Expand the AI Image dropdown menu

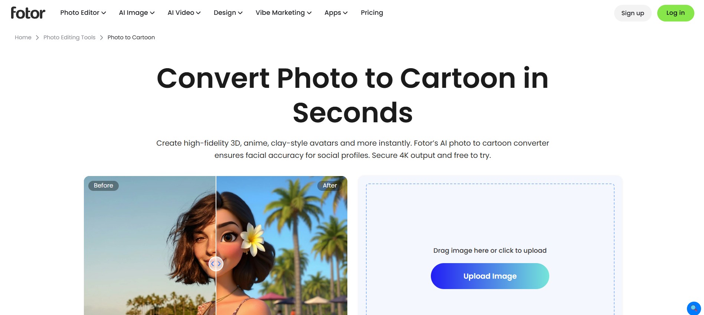pos(137,13)
